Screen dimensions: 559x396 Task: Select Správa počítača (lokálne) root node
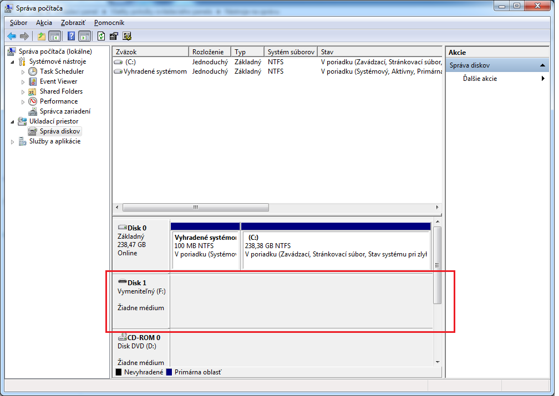tap(55, 52)
